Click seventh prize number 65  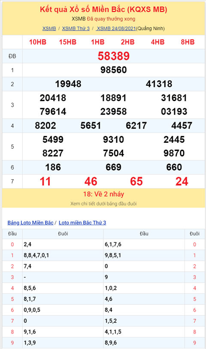136,181
